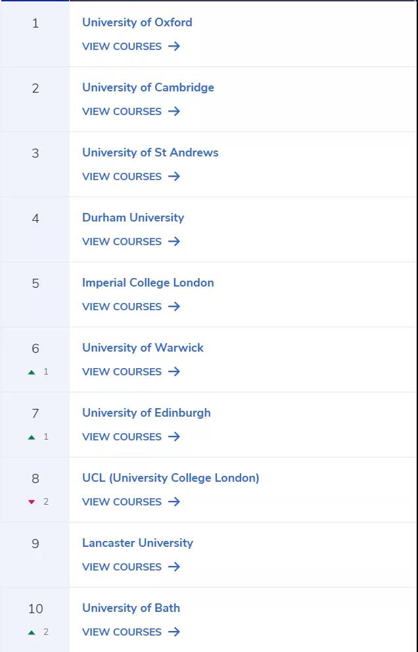Open the Lancaster University name link
This screenshot has width=418, height=652.
pos(137,543)
